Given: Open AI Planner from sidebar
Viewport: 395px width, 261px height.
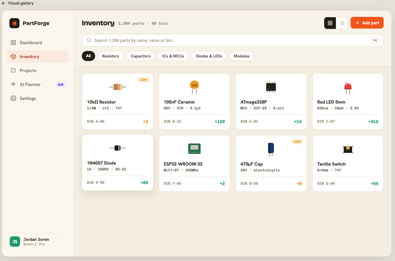Looking at the screenshot, I should pyautogui.click(x=38, y=84).
